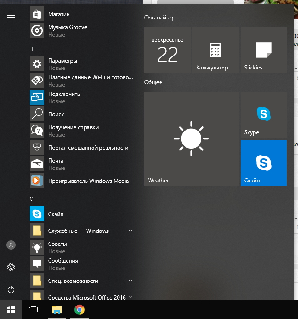This screenshot has width=298, height=319.
Task: Click the Общее group title
Action: click(153, 82)
